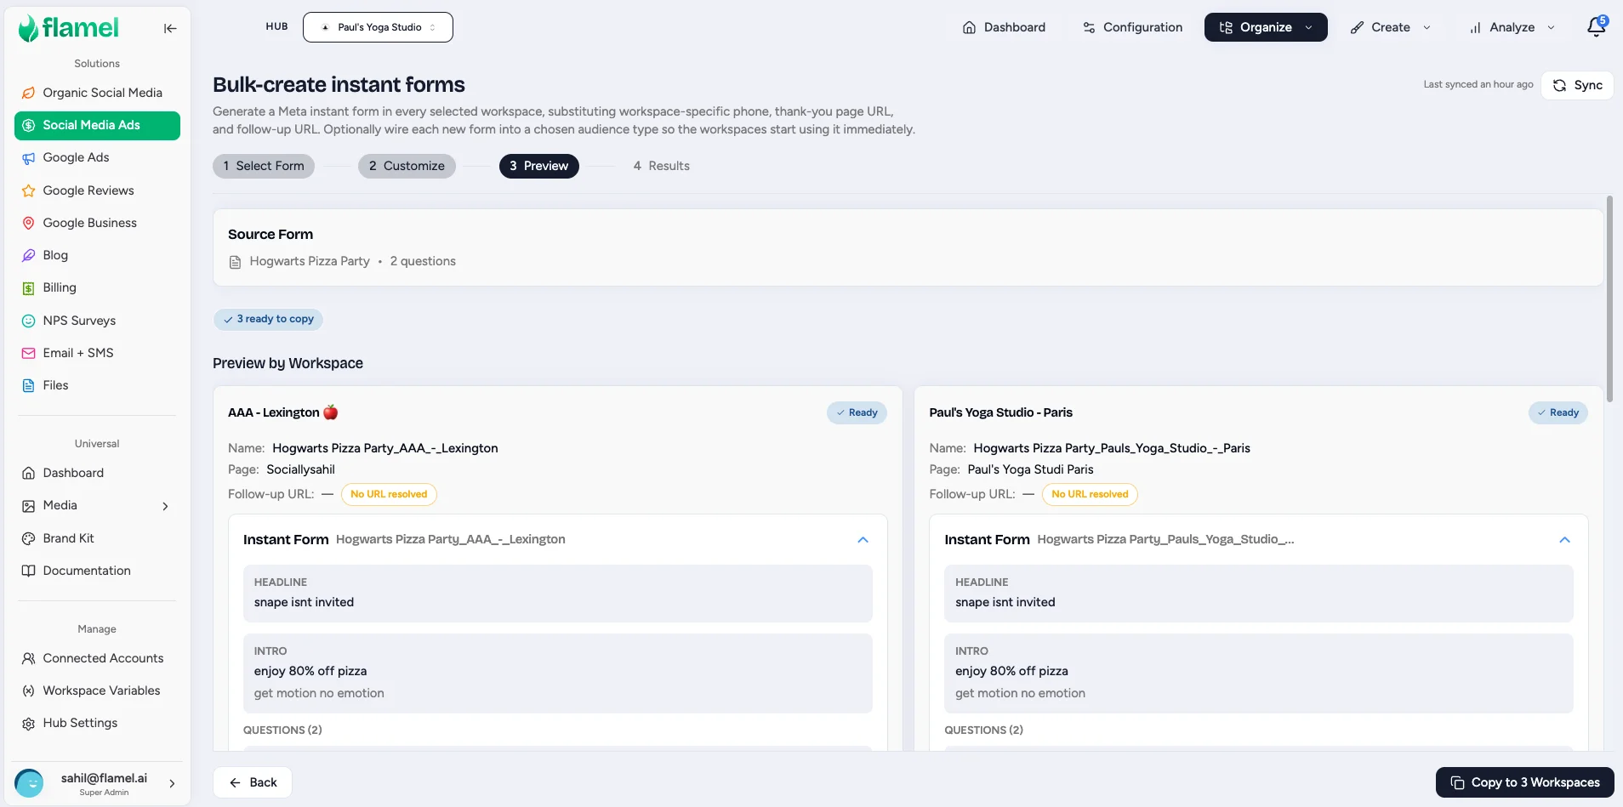
Task: Go to step 2 Customize
Action: pyautogui.click(x=407, y=166)
